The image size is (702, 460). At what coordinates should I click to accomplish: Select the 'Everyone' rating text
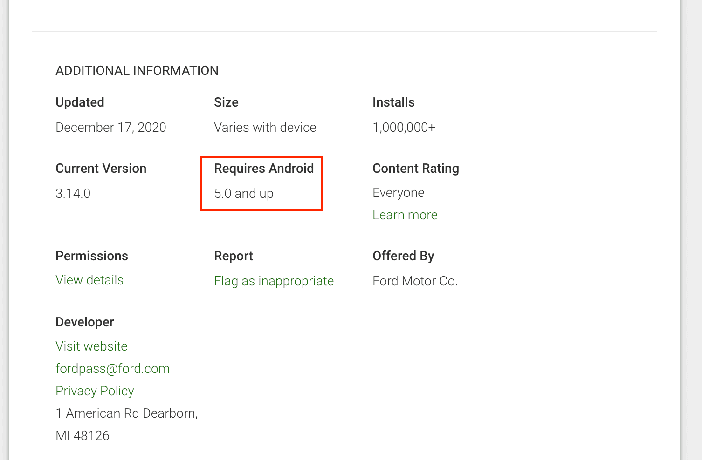coord(399,193)
